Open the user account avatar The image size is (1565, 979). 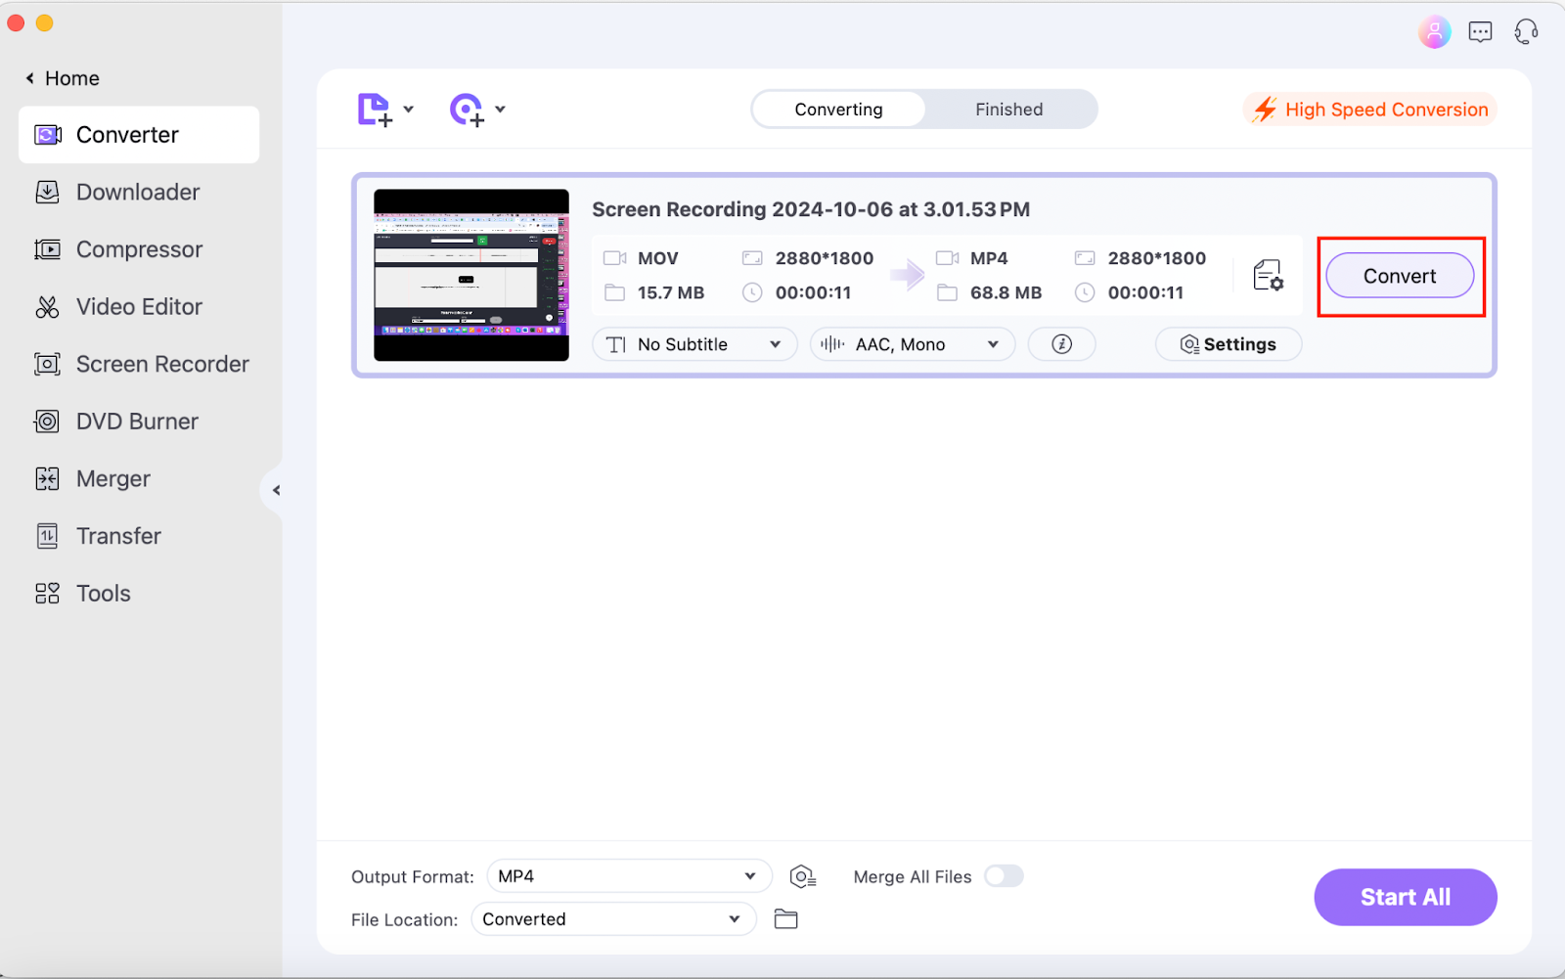pos(1434,32)
